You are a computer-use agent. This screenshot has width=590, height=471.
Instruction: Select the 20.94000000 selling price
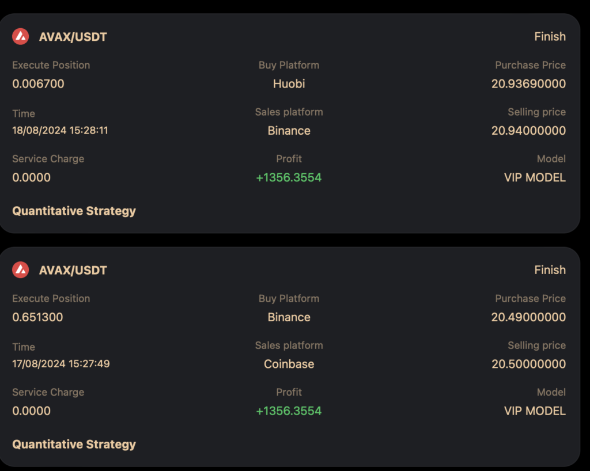[528, 131]
